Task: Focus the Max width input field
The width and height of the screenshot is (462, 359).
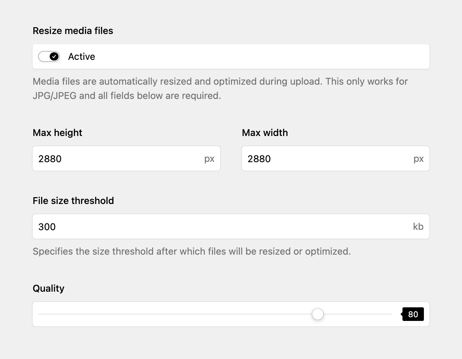Action: click(335, 158)
